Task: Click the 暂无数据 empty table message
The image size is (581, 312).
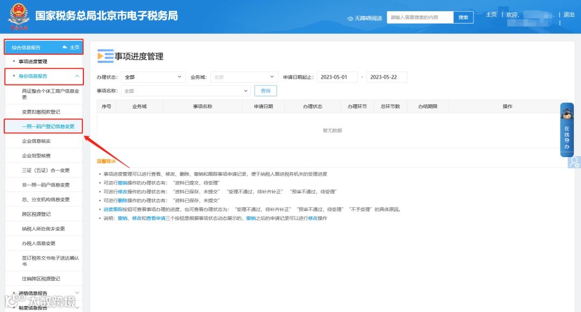Action: coord(332,130)
